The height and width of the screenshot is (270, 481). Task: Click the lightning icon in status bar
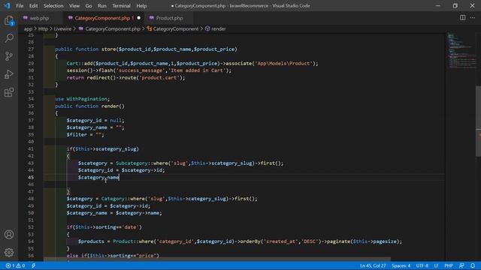click(33, 265)
